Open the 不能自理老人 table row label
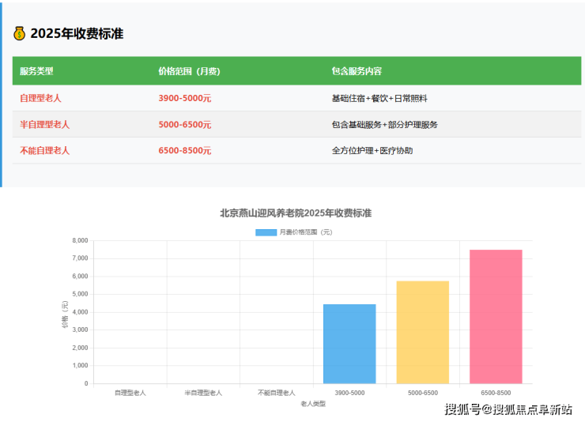 coord(44,150)
